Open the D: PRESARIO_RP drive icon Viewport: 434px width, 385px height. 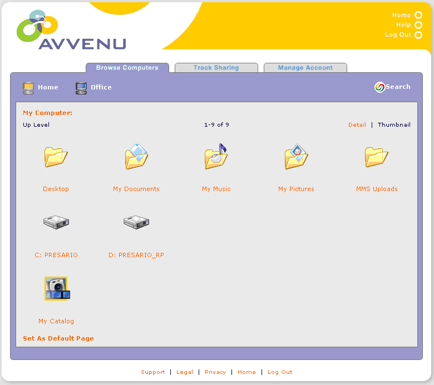[136, 222]
